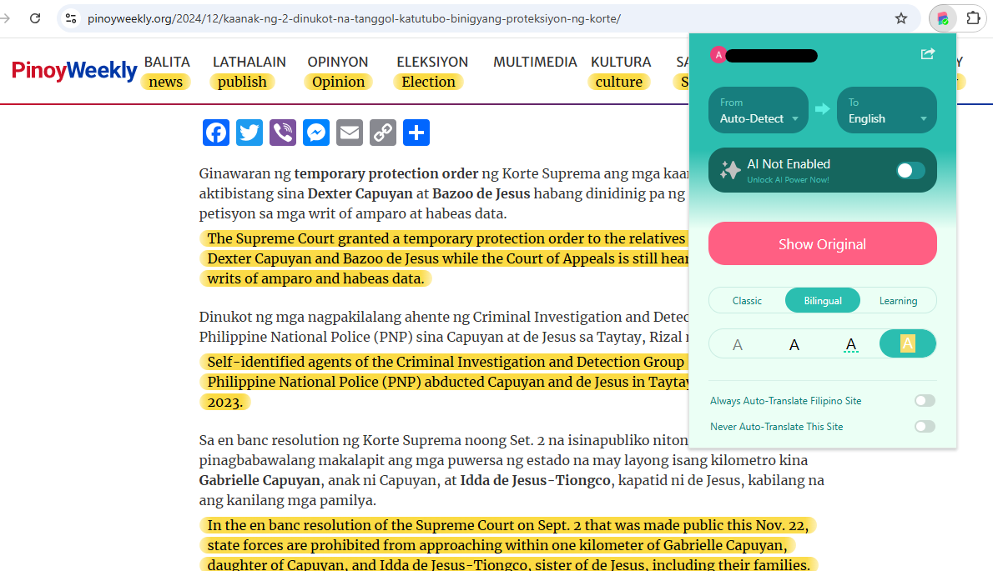Click the Messenger share icon

coord(316,133)
